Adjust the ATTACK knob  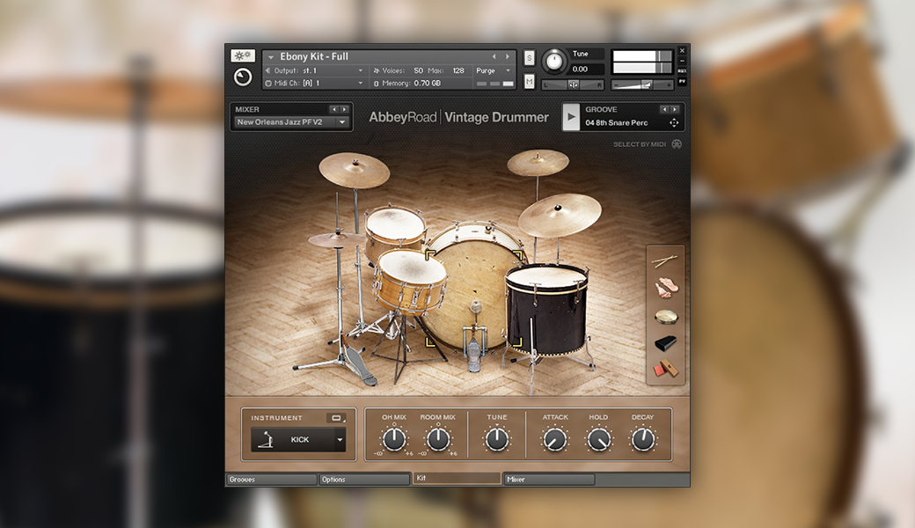(555, 440)
